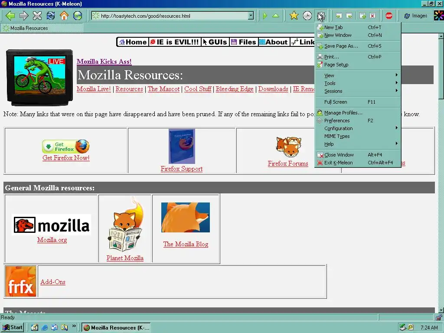Screen dimensions: 444x333
Task: Click the address bar URL field
Action: pyautogui.click(x=173, y=16)
